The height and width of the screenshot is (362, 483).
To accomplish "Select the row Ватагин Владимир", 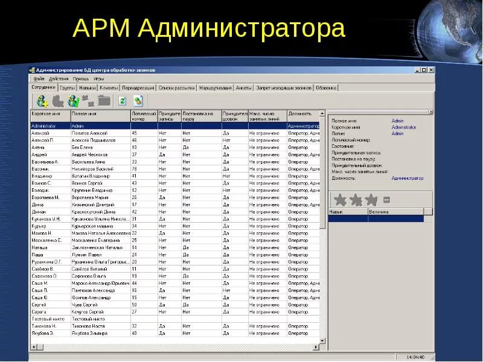I will 174,176.
